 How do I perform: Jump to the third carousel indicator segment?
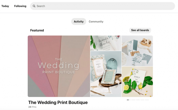[138, 100]
